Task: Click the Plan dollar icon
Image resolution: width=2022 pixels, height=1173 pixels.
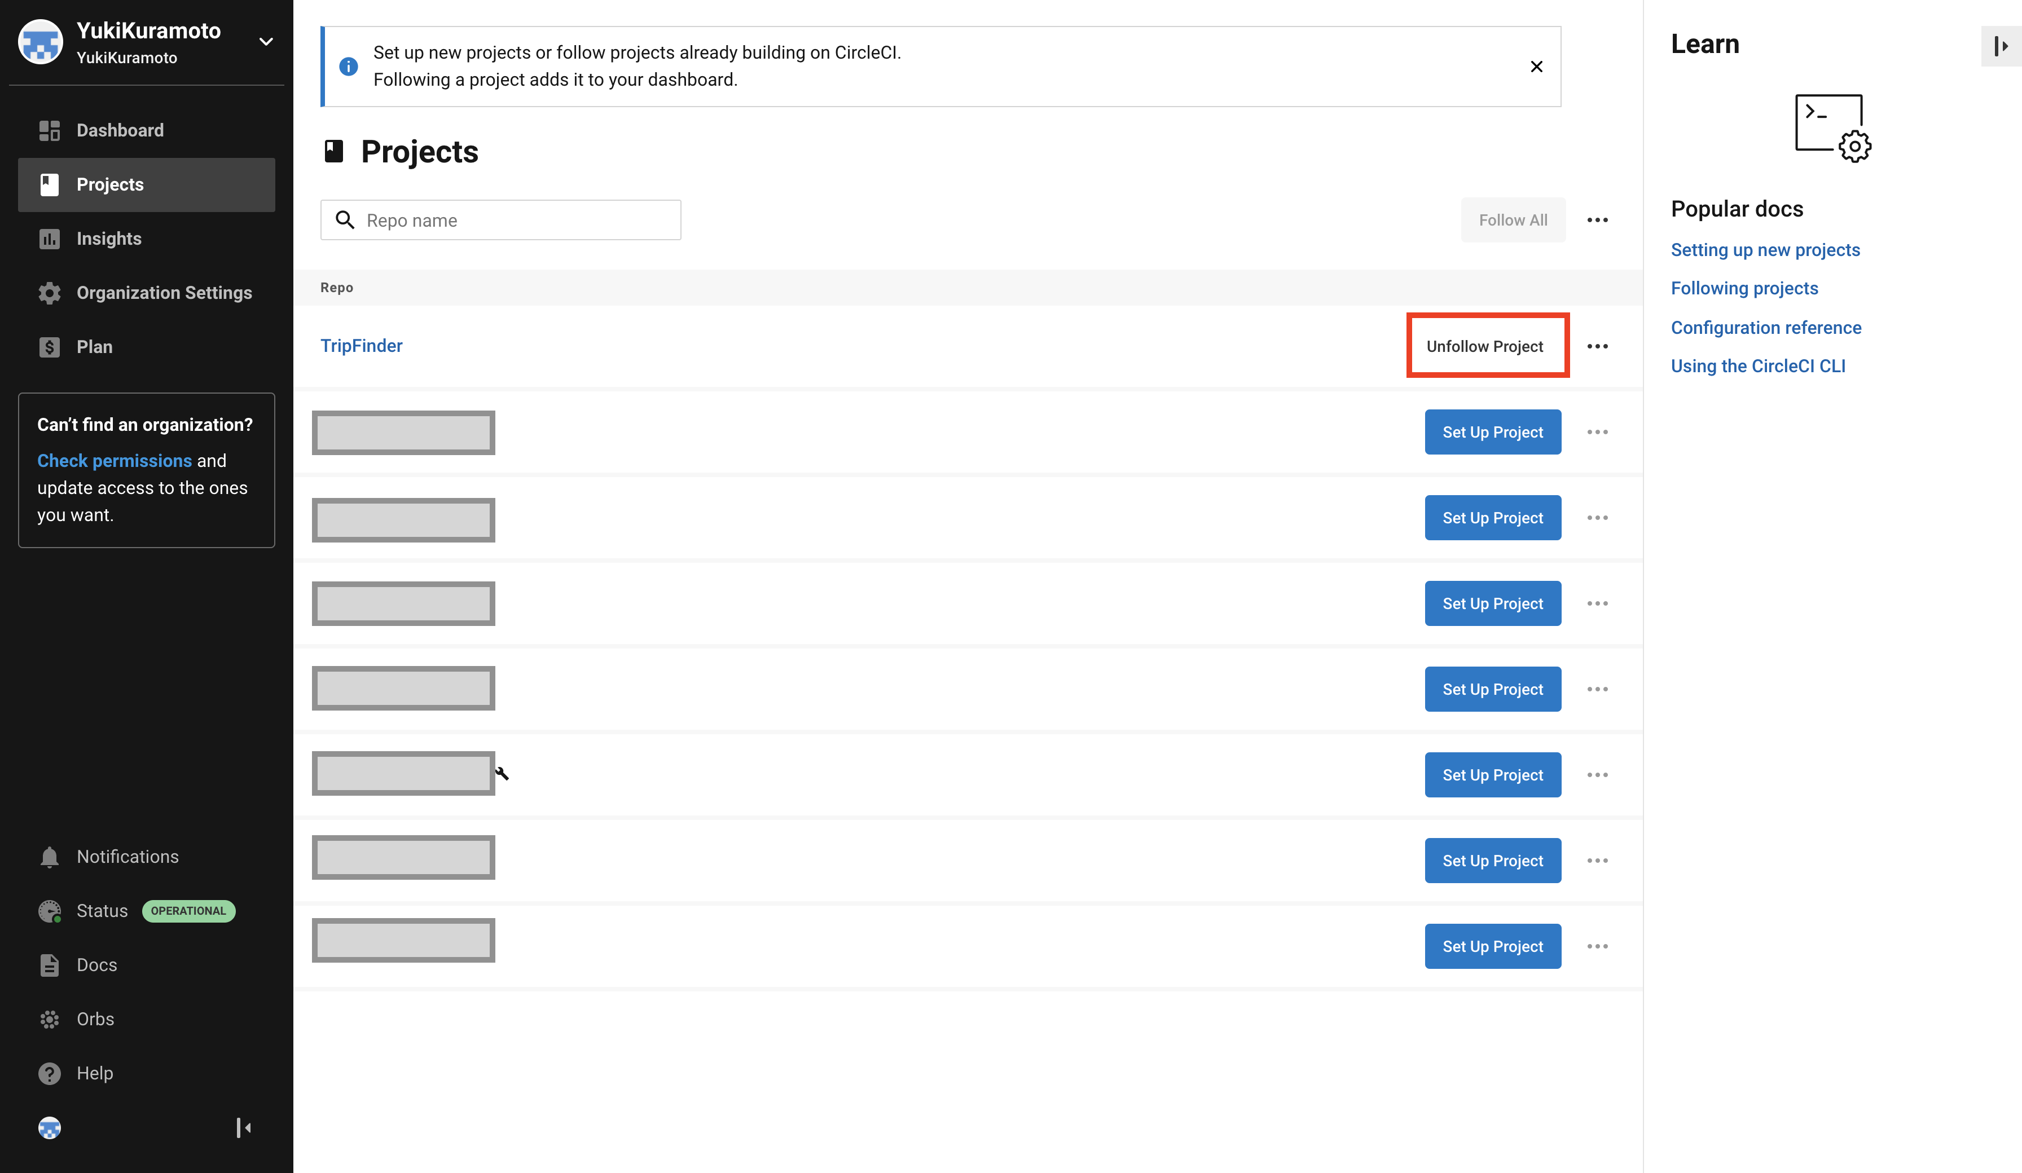Action: click(50, 347)
